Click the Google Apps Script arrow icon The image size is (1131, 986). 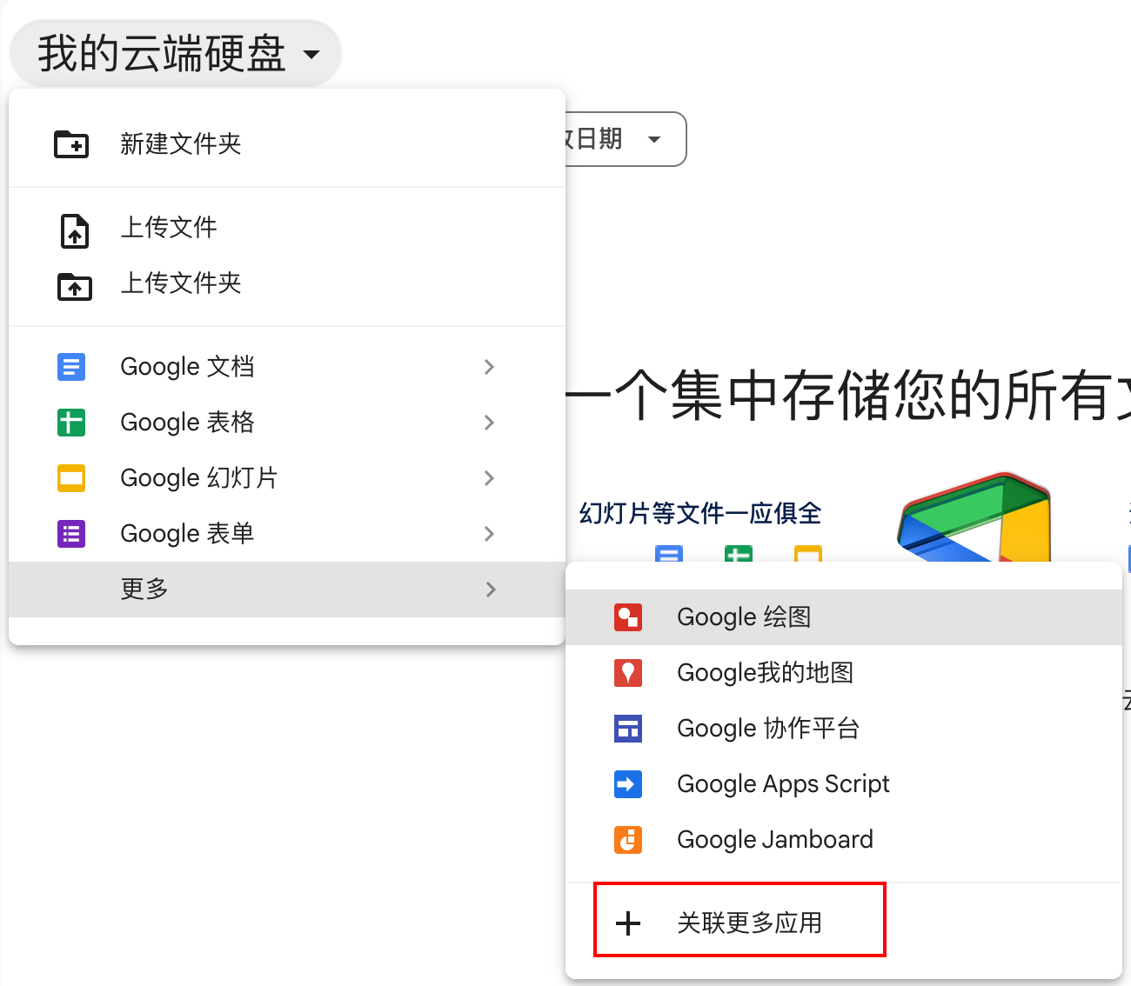(x=628, y=784)
